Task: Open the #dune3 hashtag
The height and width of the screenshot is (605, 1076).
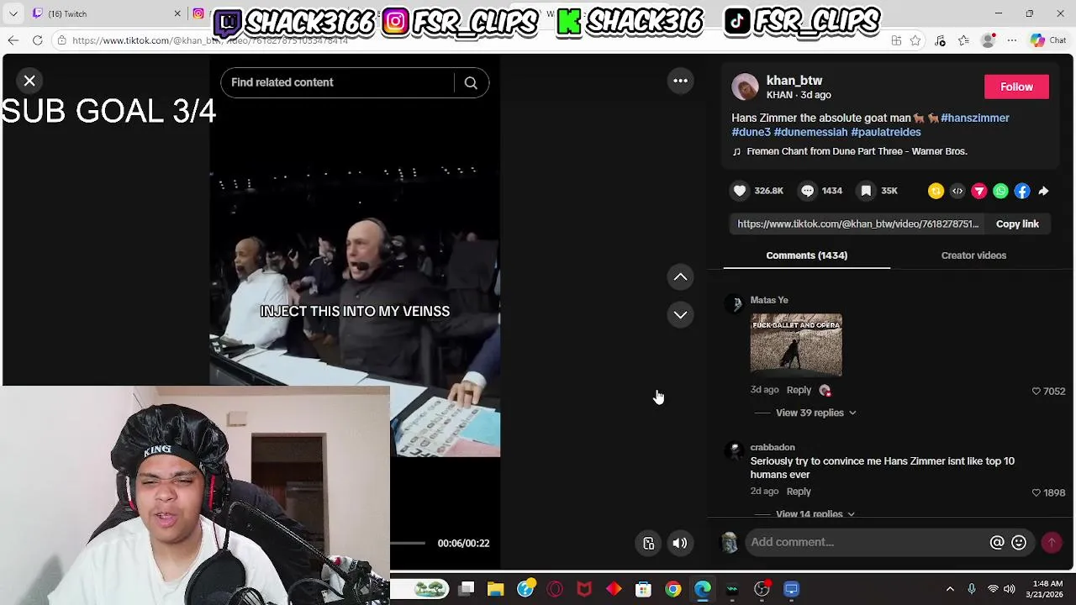Action: tap(751, 132)
